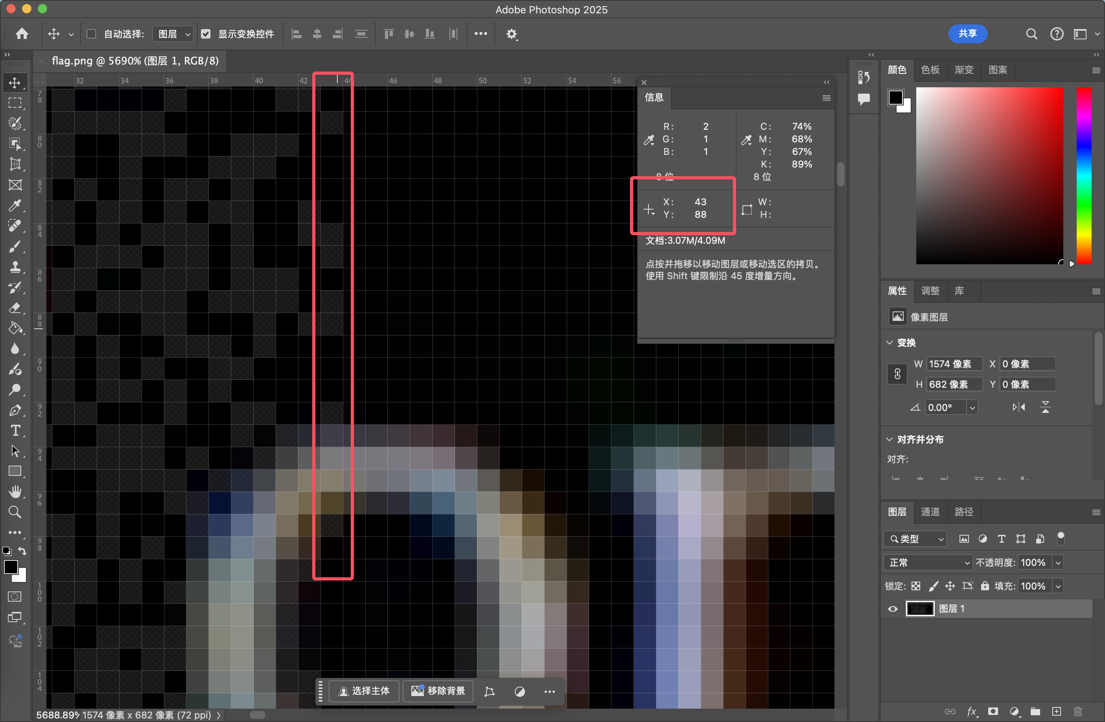Select the Clone Stamp tool
This screenshot has width=1105, height=722.
[15, 267]
